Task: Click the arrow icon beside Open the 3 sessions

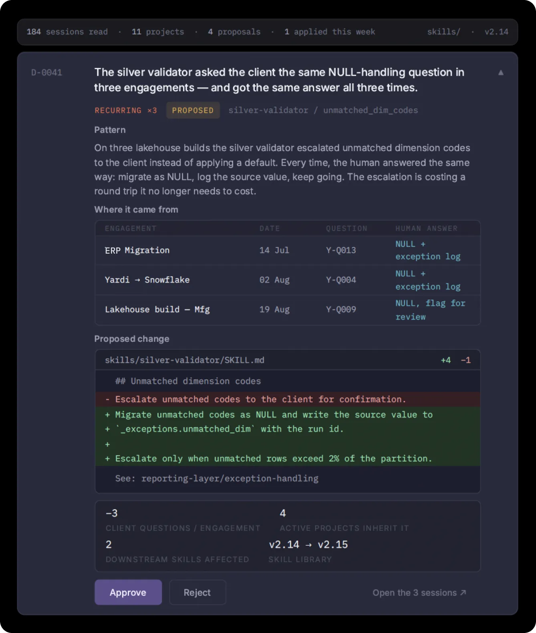Action: 463,593
